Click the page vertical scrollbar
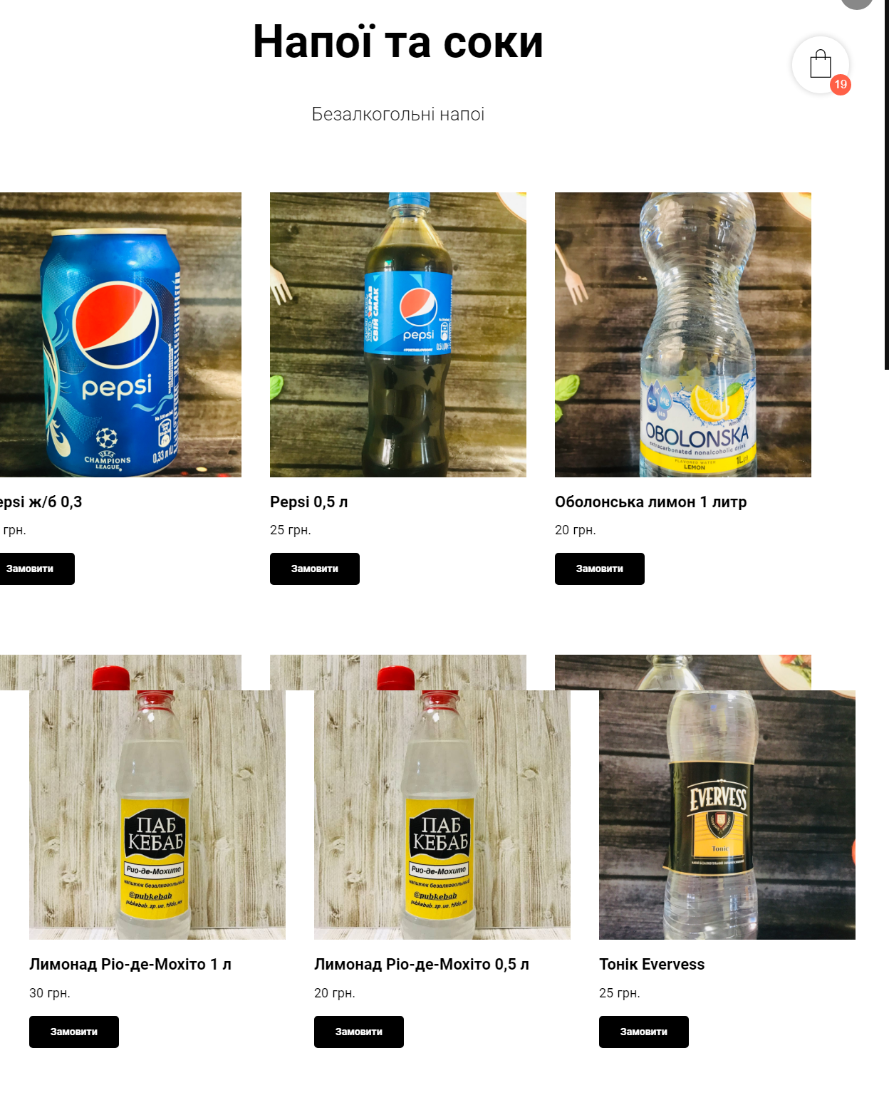889x1095 pixels. coord(887,185)
